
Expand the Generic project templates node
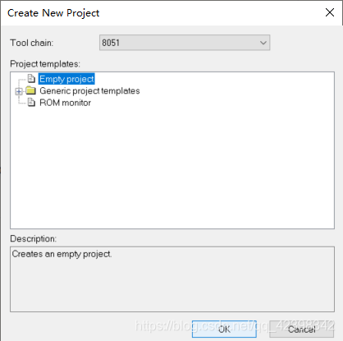click(x=19, y=91)
